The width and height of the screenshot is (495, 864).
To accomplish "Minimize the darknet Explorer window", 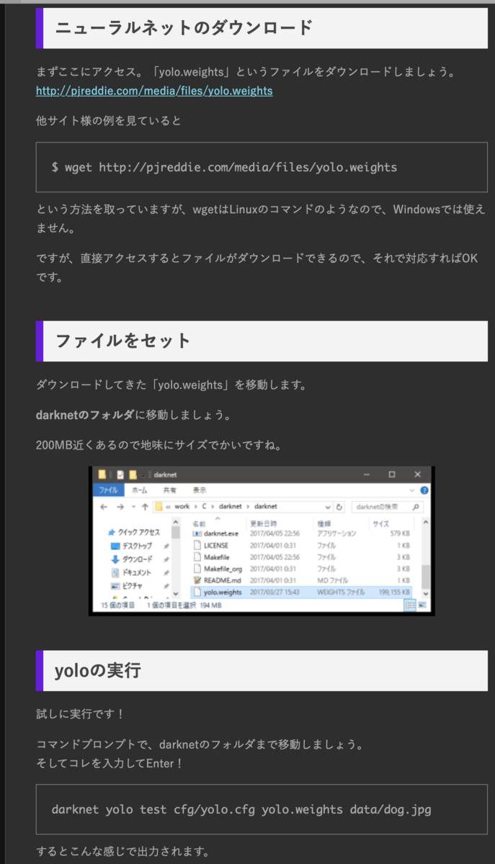I will pyautogui.click(x=366, y=474).
